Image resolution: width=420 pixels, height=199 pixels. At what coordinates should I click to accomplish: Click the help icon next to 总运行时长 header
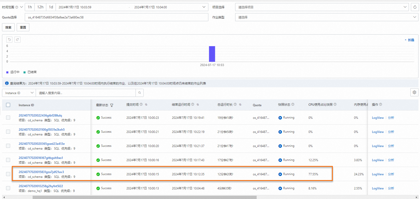[x=235, y=104]
